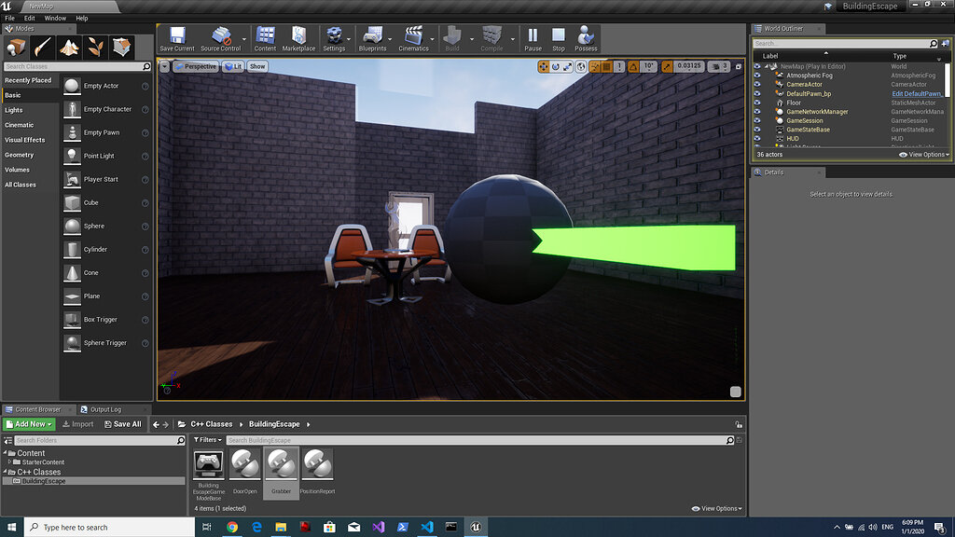Screen dimensions: 955x537
Task: Select the Landscape mode icon
Action: coord(69,47)
